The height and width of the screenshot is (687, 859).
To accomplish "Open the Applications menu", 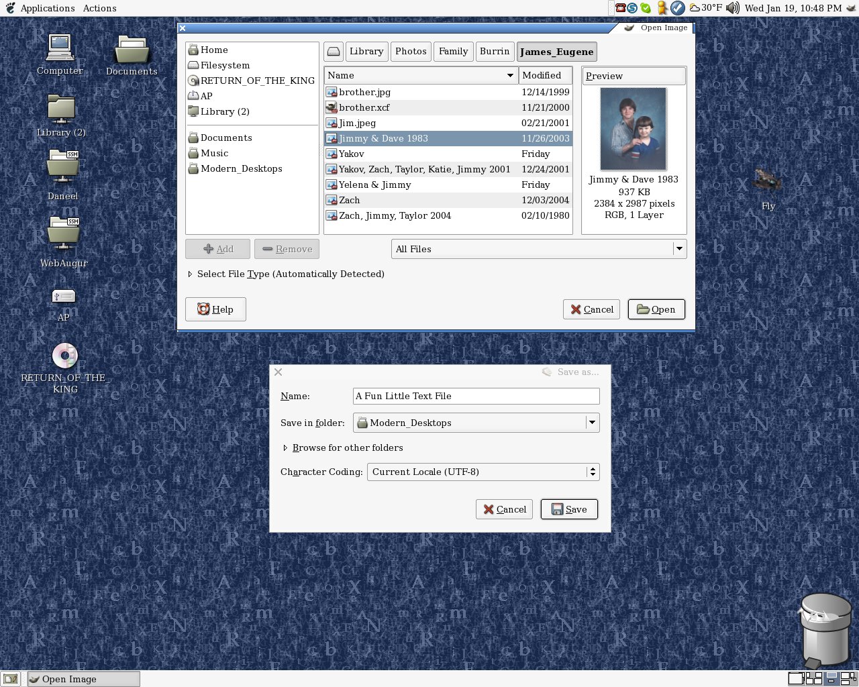I will (48, 8).
